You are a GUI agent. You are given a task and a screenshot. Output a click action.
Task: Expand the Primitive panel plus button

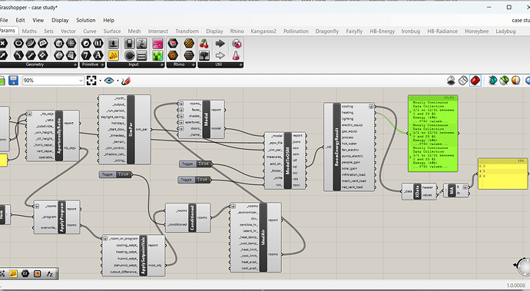click(x=102, y=64)
